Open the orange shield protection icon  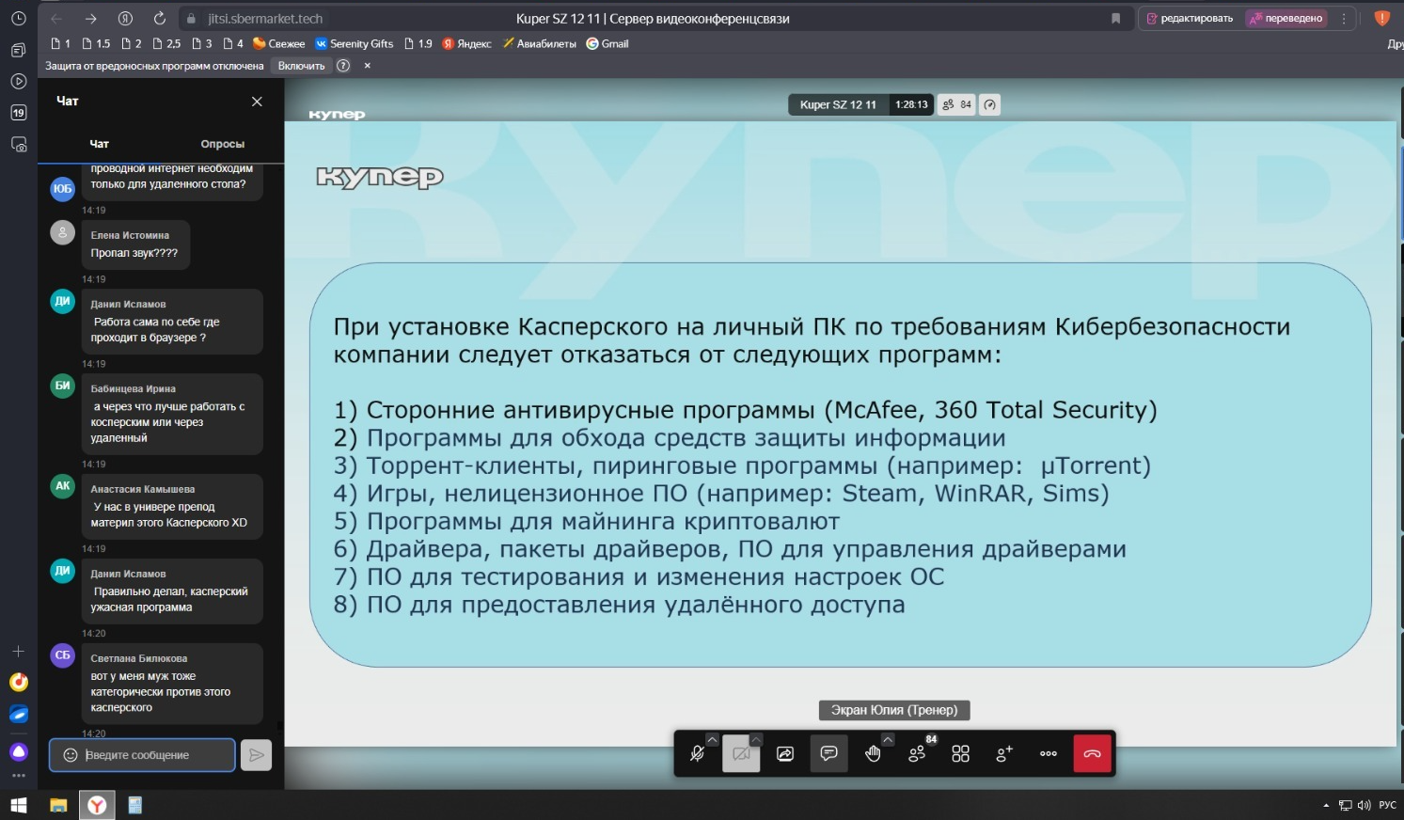(x=1381, y=18)
